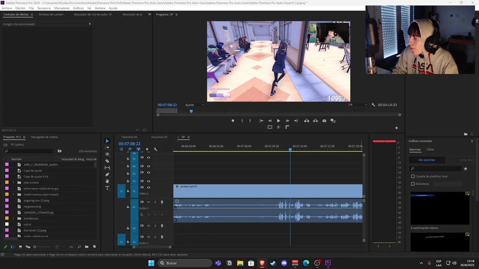Open timeline display settings wrench

pyautogui.click(x=155, y=149)
